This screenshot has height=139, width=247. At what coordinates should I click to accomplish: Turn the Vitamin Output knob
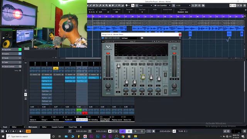[x=174, y=85]
